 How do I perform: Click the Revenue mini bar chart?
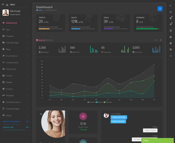tap(62, 49)
